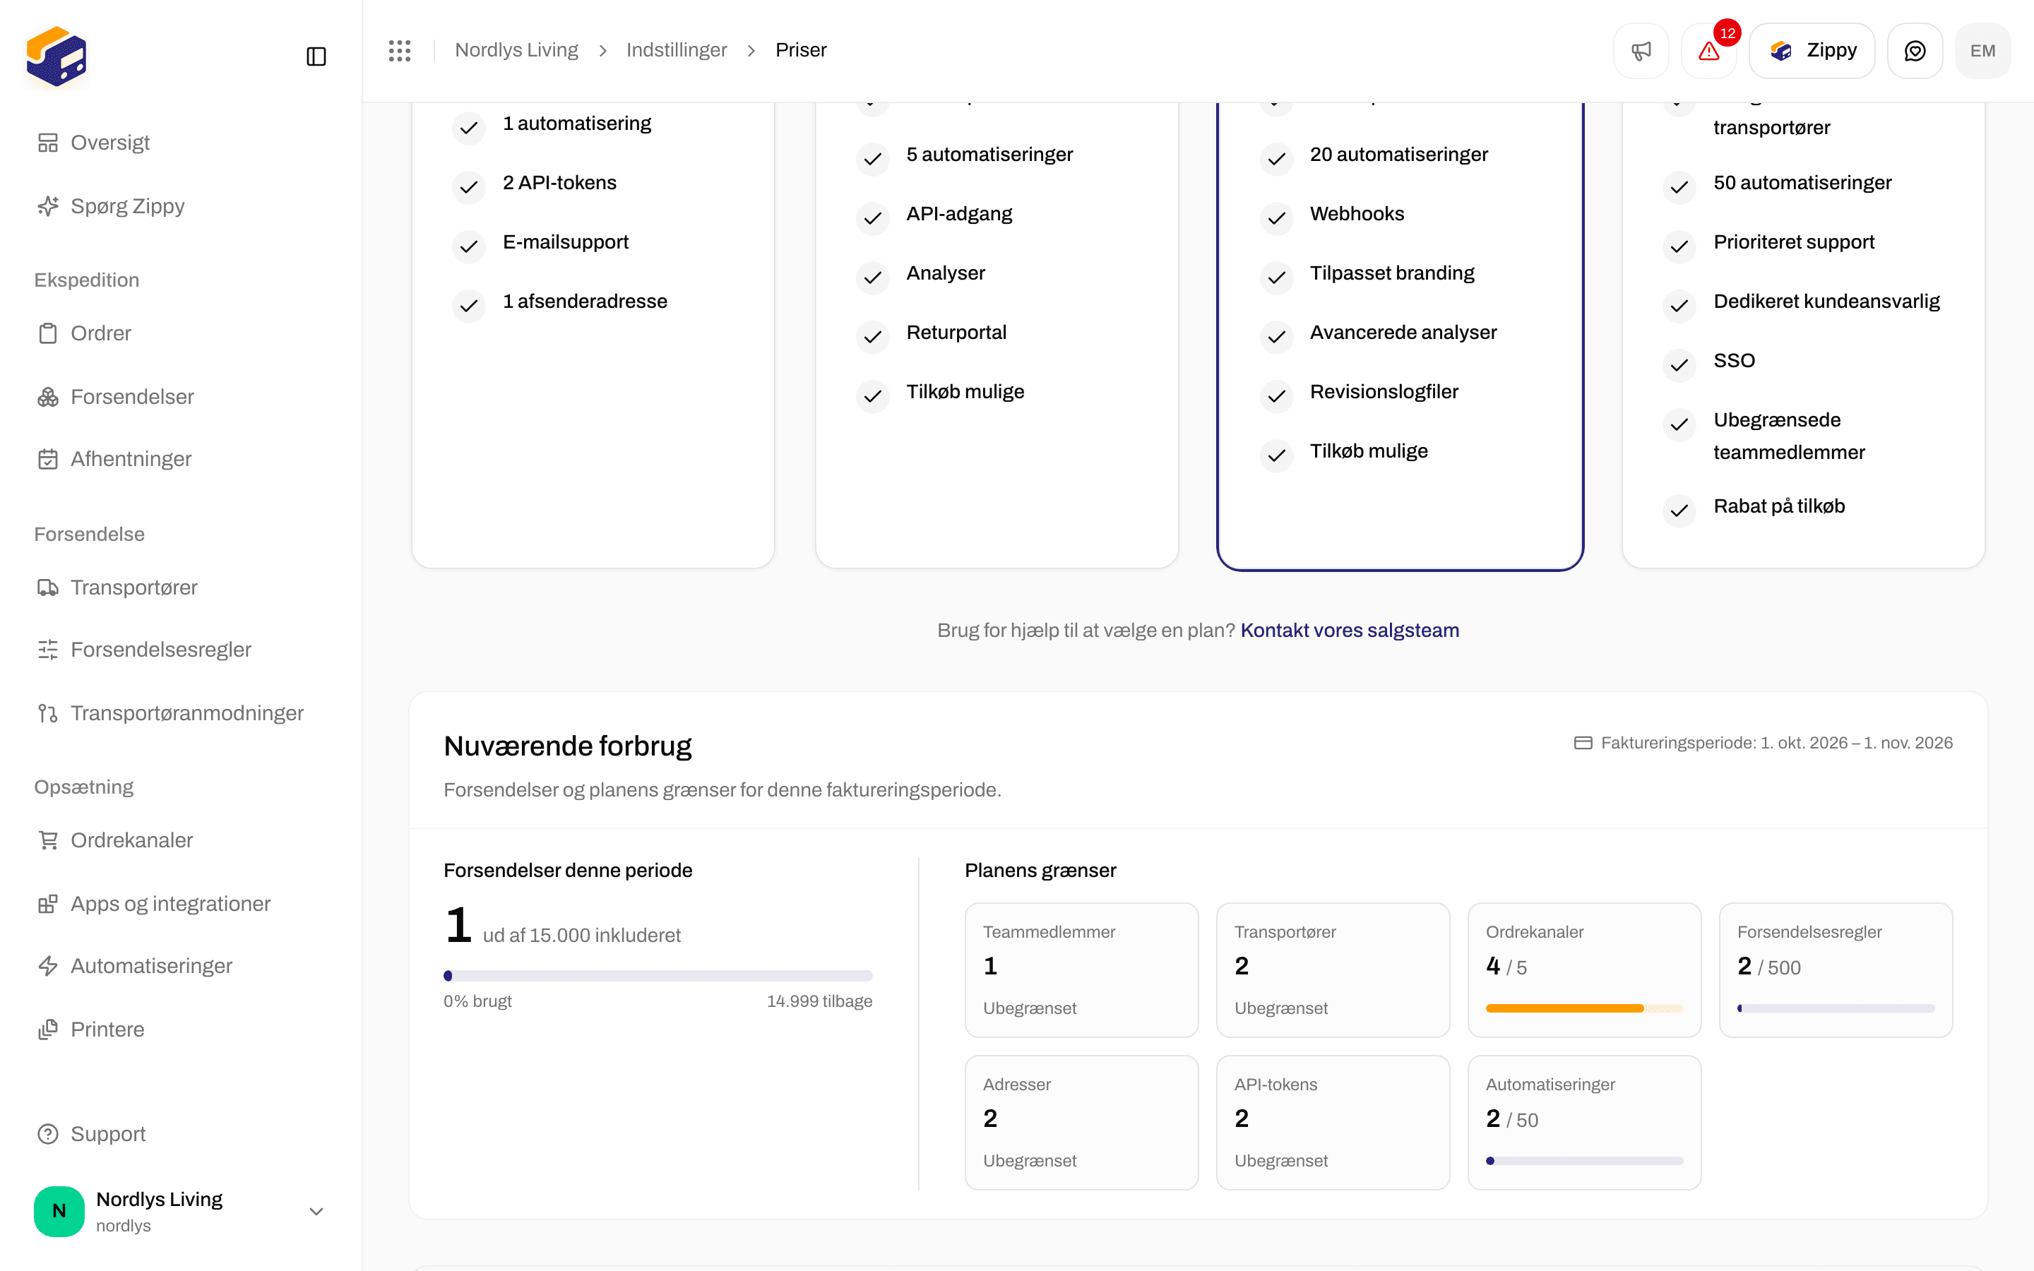
Task: Click the EM user avatar
Action: pyautogui.click(x=1982, y=50)
